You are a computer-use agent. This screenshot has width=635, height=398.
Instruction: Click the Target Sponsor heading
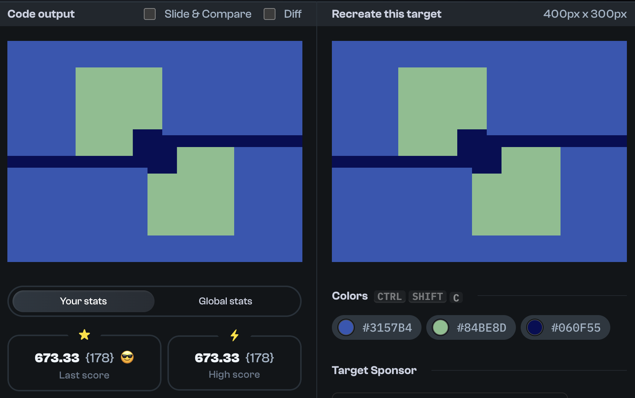374,370
